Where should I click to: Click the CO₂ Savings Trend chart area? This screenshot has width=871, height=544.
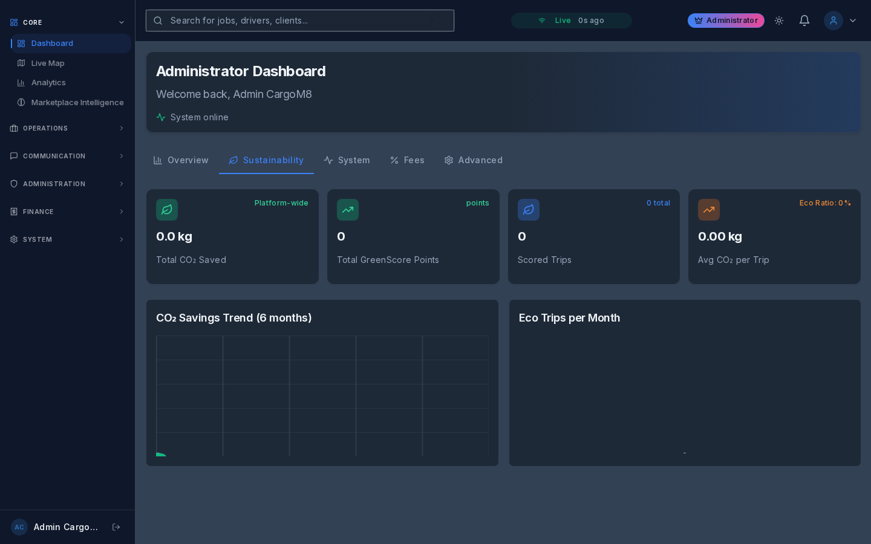(322, 396)
